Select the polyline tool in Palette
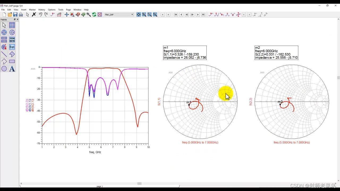The image size is (340, 191). (4, 61)
